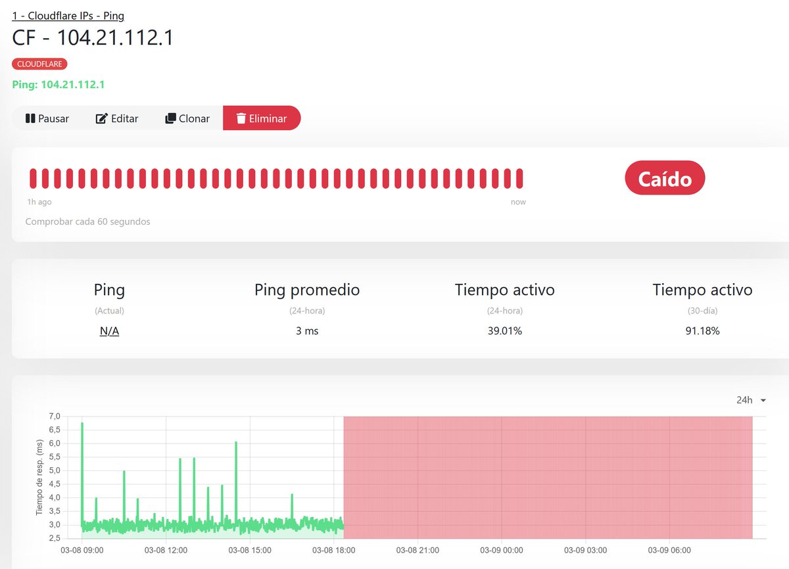Click the 91.18% uptime value
This screenshot has width=789, height=569.
[702, 331]
